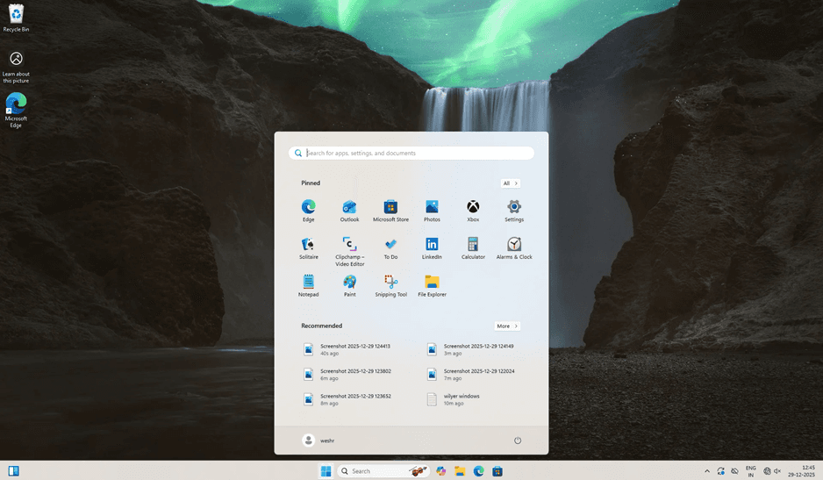This screenshot has width=823, height=480.
Task: Show hidden system tray icons chevron
Action: click(x=707, y=471)
